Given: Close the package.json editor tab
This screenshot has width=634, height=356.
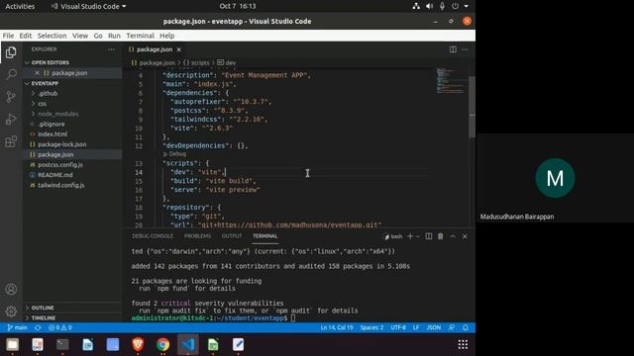Looking at the screenshot, I should pos(178,49).
